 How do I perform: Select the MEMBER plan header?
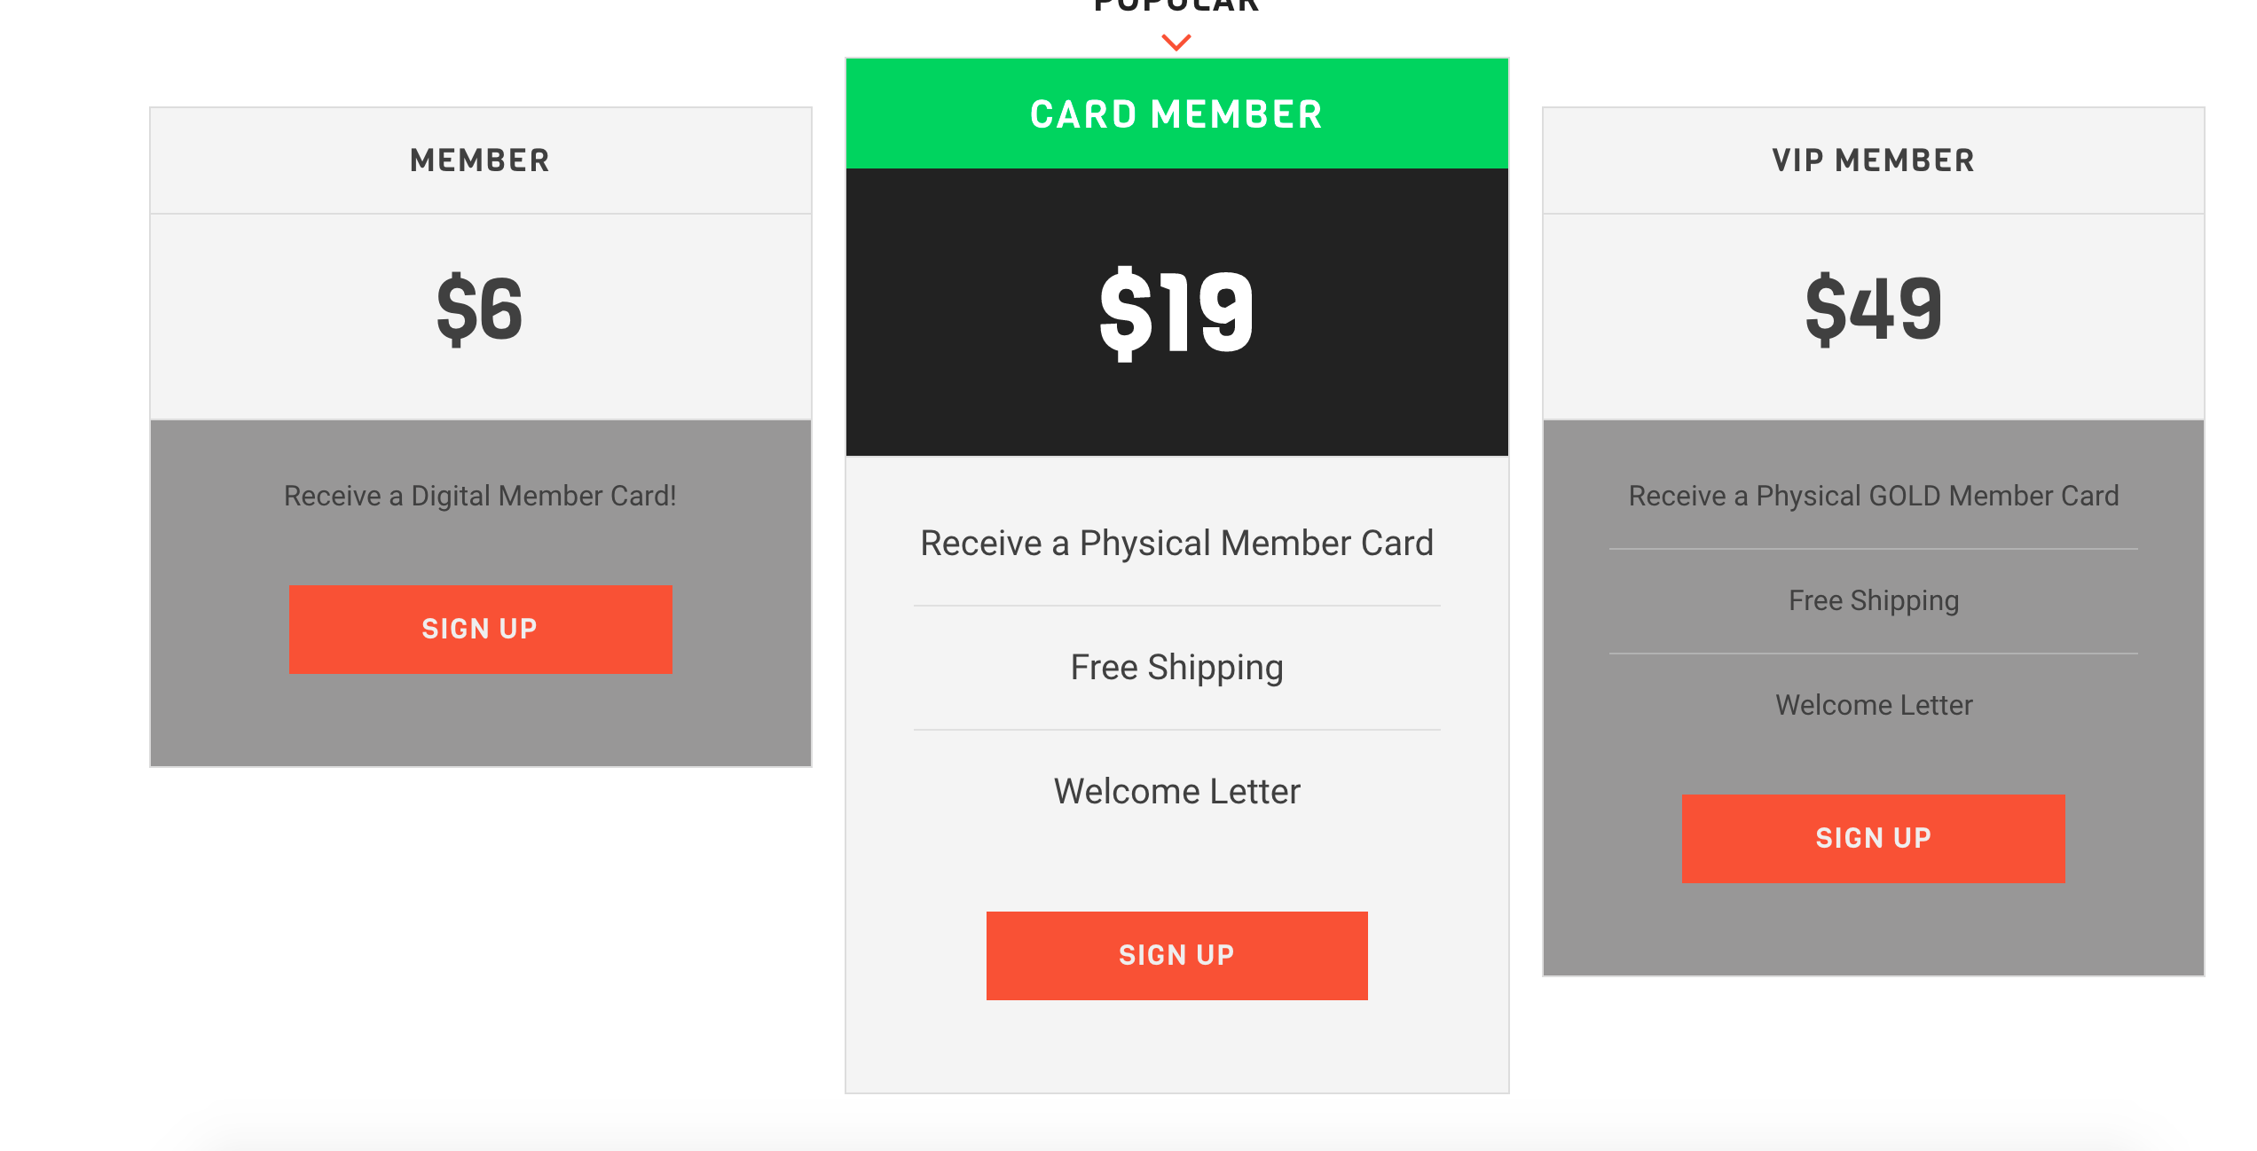pos(480,161)
